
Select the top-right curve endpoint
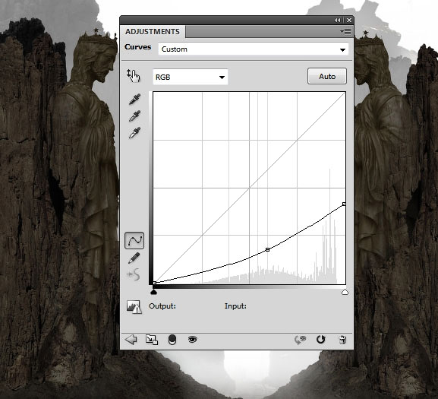pyautogui.click(x=344, y=204)
